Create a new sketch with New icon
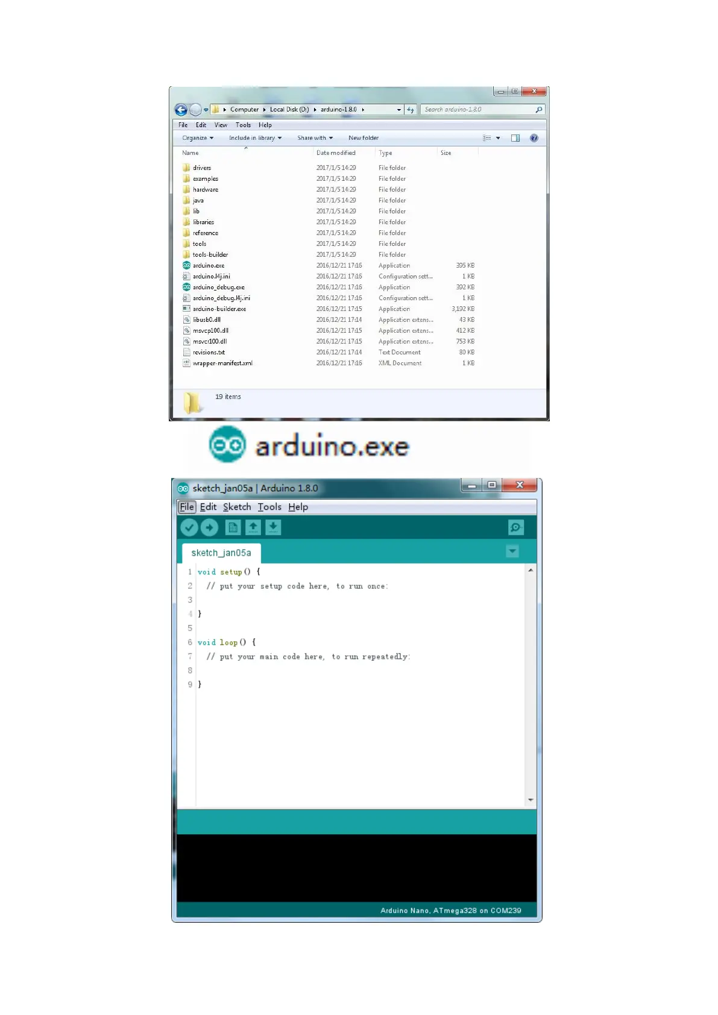 [x=233, y=527]
